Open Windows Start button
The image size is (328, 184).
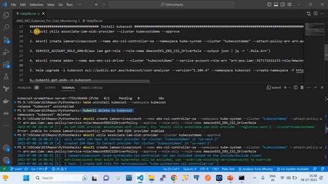(x=26, y=178)
